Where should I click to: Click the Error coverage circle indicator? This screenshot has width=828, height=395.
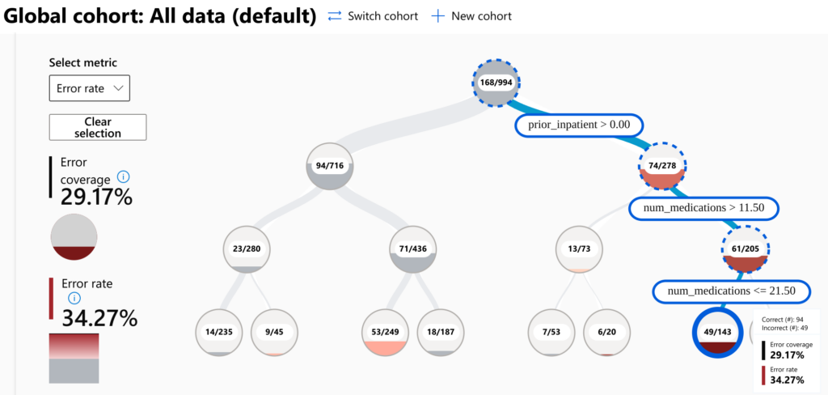pos(74,236)
